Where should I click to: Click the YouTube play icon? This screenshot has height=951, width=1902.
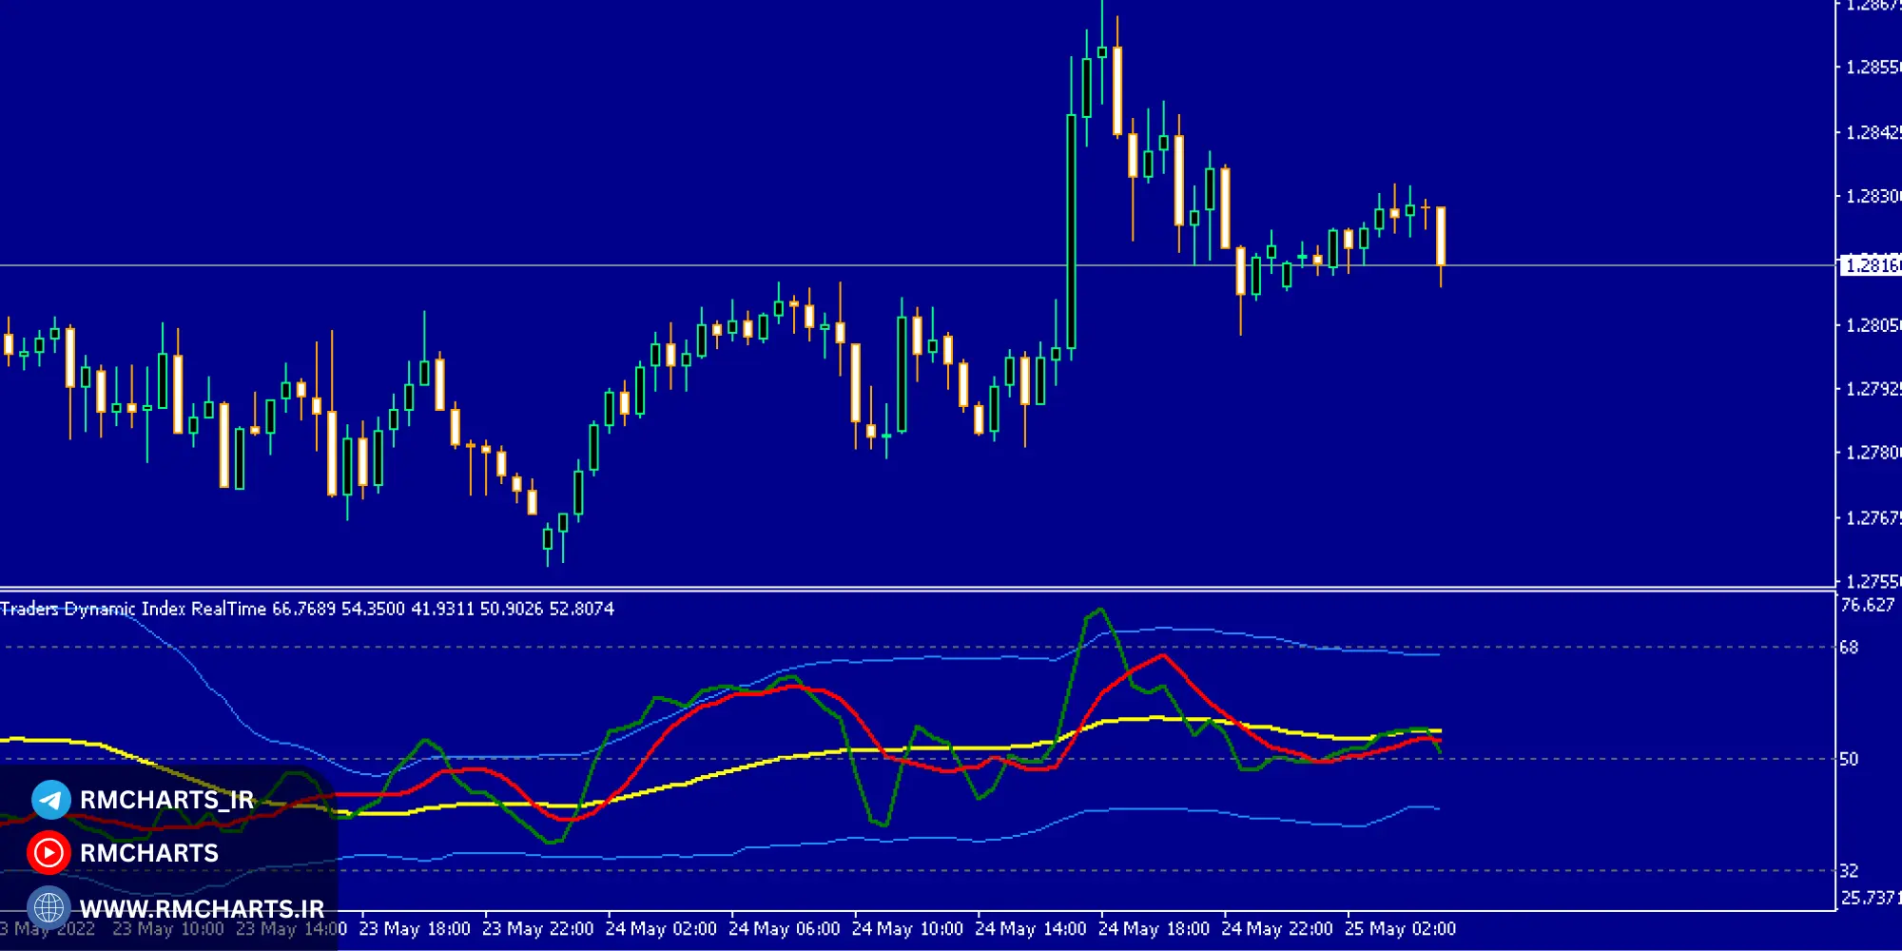(x=49, y=853)
